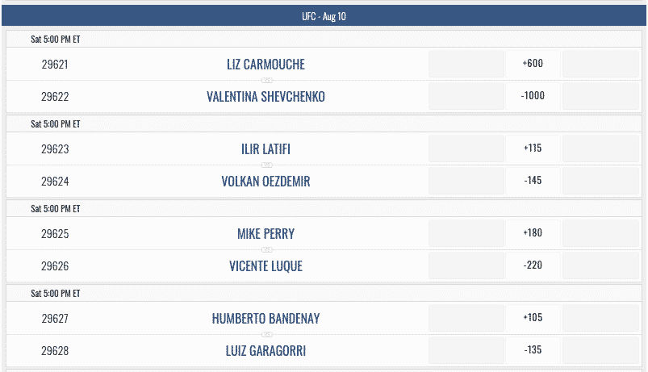The image size is (648, 372).
Task: Click the empty cell right of -145
Action: coord(601,181)
